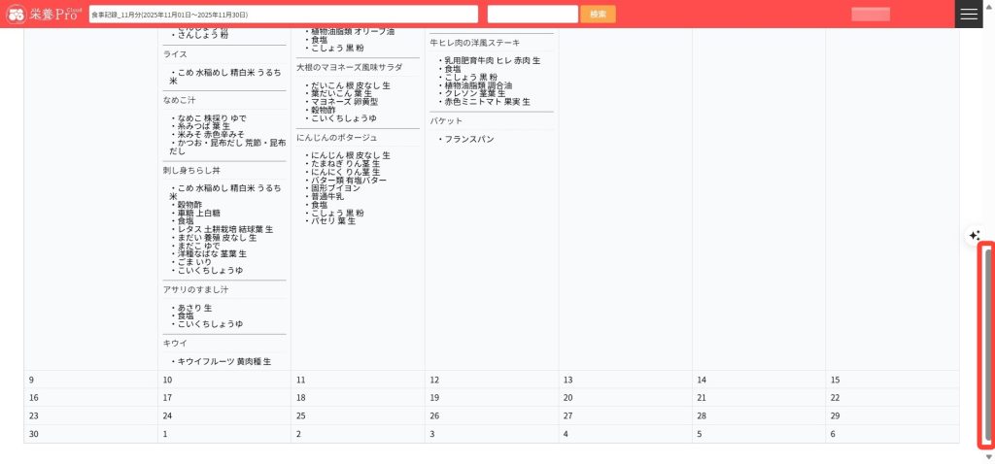Select the アサリのすまし汁 dish
This screenshot has height=464, width=995.
coord(195,289)
